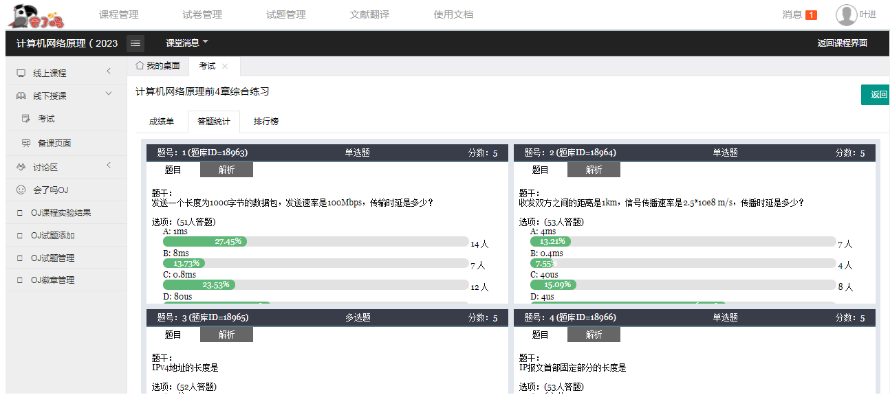
Task: Open 课程管理 in top navigation
Action: pos(118,14)
